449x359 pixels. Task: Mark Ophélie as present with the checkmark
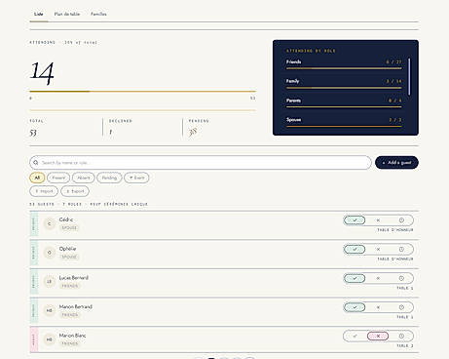355,249
